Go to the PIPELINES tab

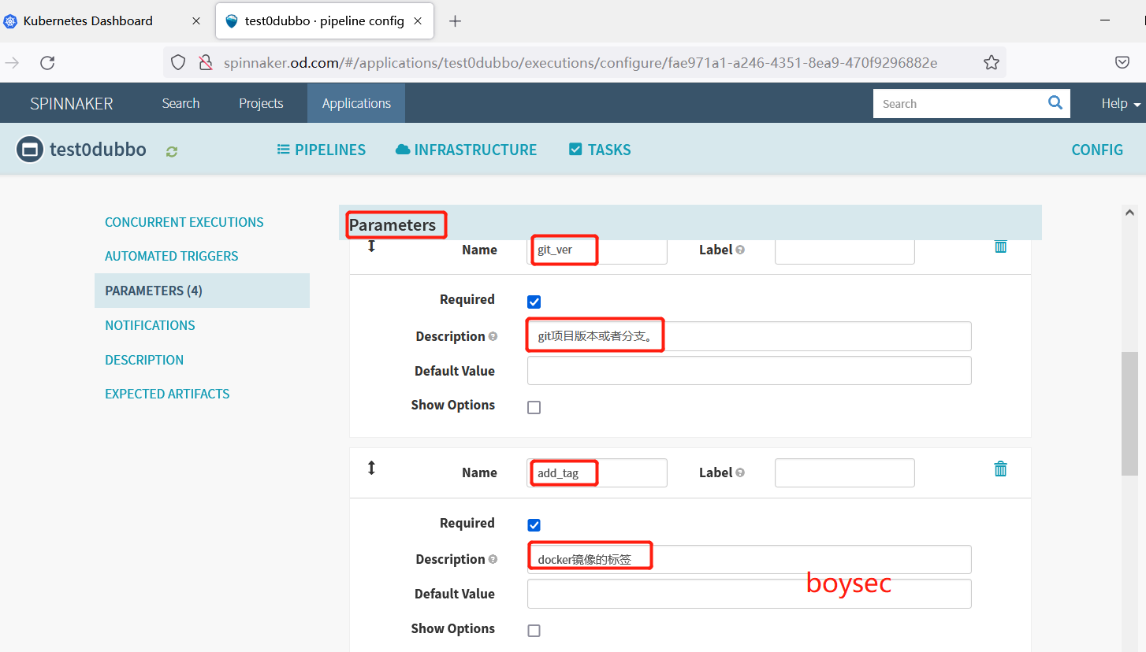click(x=322, y=150)
